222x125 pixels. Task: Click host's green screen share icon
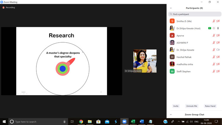(x=210, y=28)
